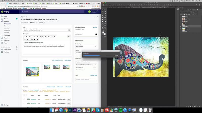Open Photoshop from the Dock

(x=70, y=110)
